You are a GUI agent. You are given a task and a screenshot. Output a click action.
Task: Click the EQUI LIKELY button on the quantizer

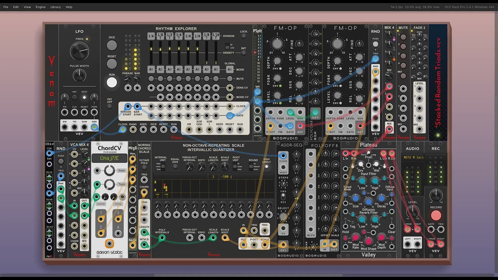[x=266, y=167]
